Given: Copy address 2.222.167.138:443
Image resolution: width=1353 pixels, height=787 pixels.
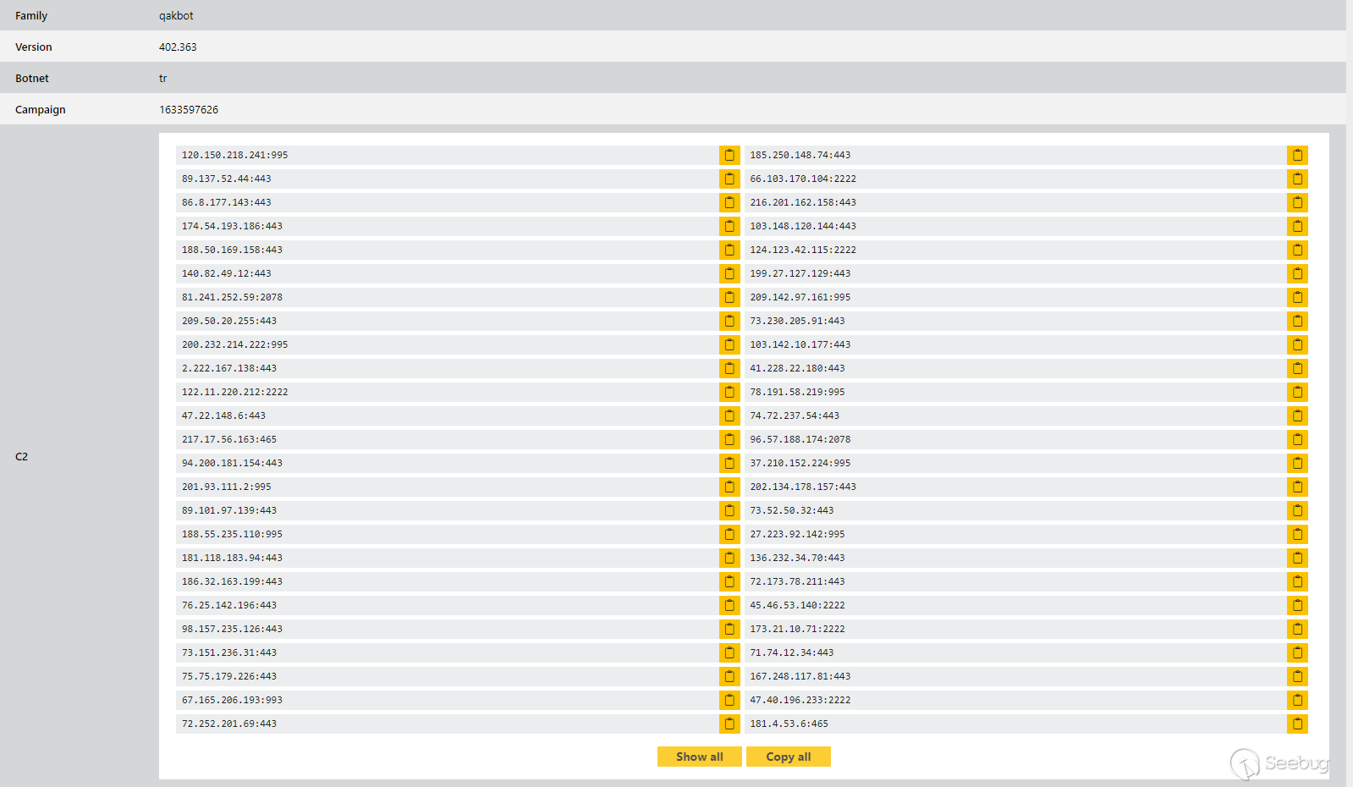Looking at the screenshot, I should click(729, 368).
